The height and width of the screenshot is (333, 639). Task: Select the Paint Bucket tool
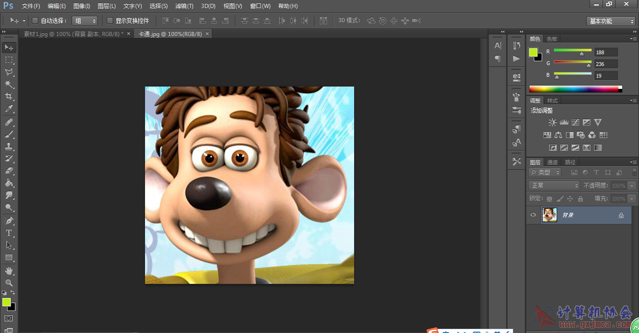(x=9, y=183)
